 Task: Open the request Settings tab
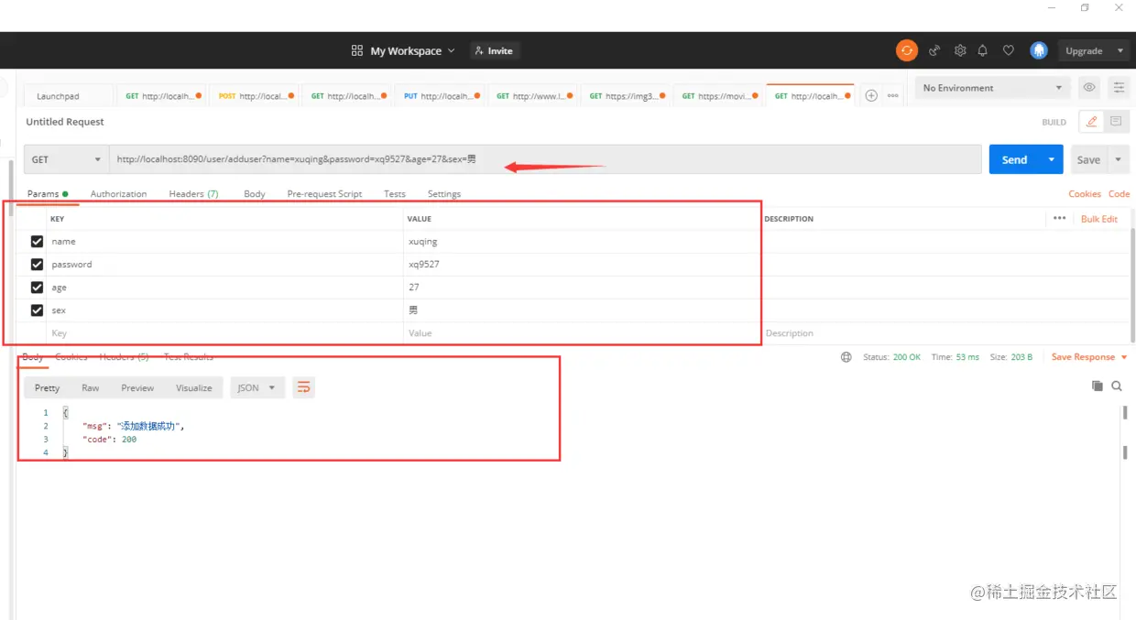point(444,194)
